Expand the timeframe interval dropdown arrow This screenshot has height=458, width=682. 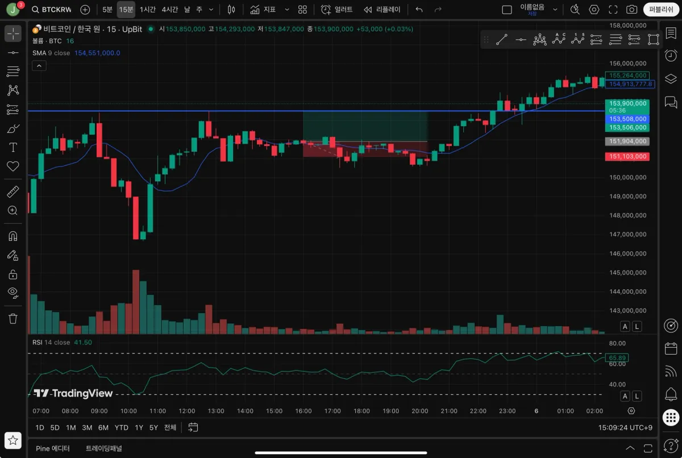pyautogui.click(x=211, y=10)
